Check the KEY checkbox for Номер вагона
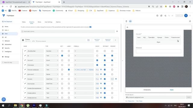This screenshot has height=108, width=193. coord(62,97)
